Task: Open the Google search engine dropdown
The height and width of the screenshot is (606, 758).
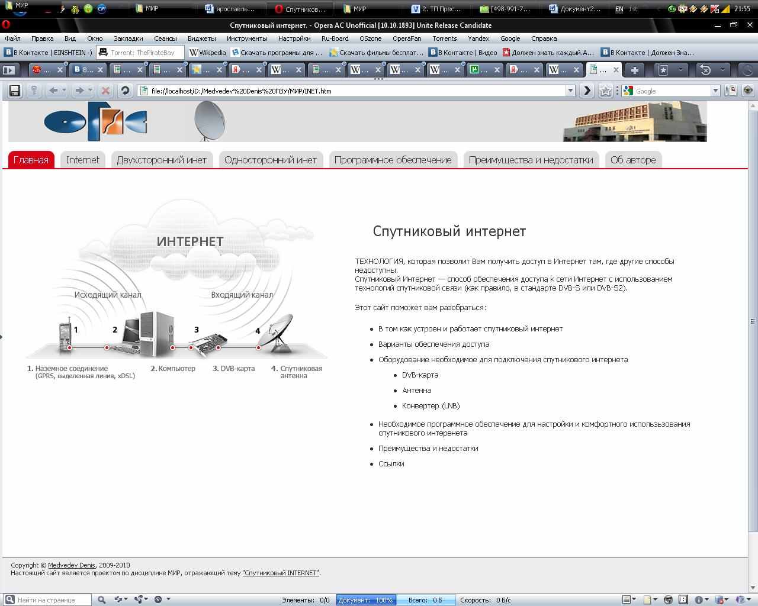Action: (x=715, y=91)
